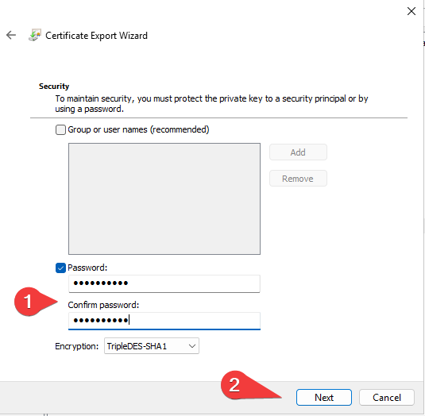Enable the Group or user names checkbox

point(60,129)
